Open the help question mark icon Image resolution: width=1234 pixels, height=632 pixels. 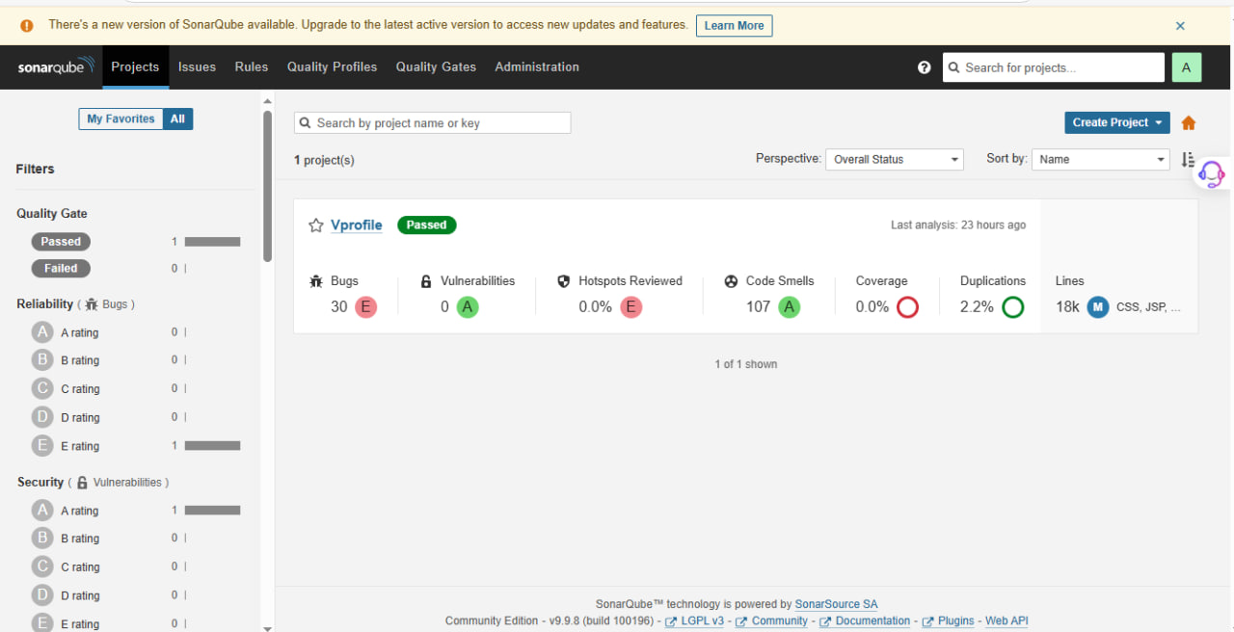point(925,67)
